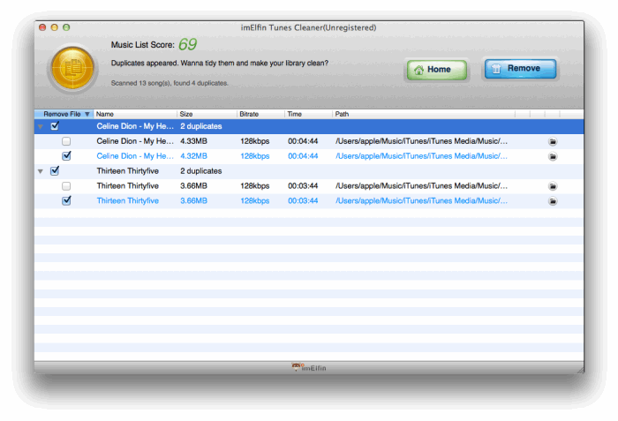The image size is (618, 421).
Task: Click path of blue Celine Dion file
Action: (x=421, y=156)
